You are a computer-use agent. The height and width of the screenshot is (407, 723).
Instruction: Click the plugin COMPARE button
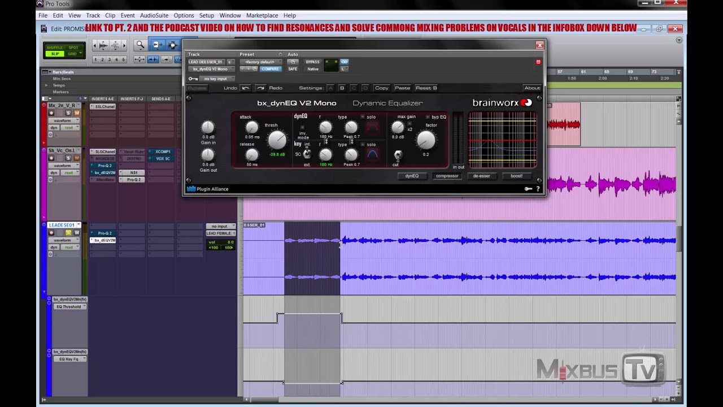click(271, 69)
